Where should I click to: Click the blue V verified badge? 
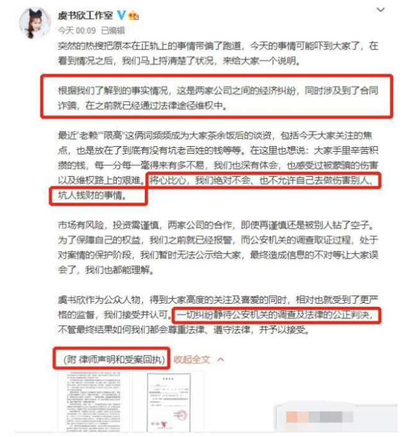[121, 15]
